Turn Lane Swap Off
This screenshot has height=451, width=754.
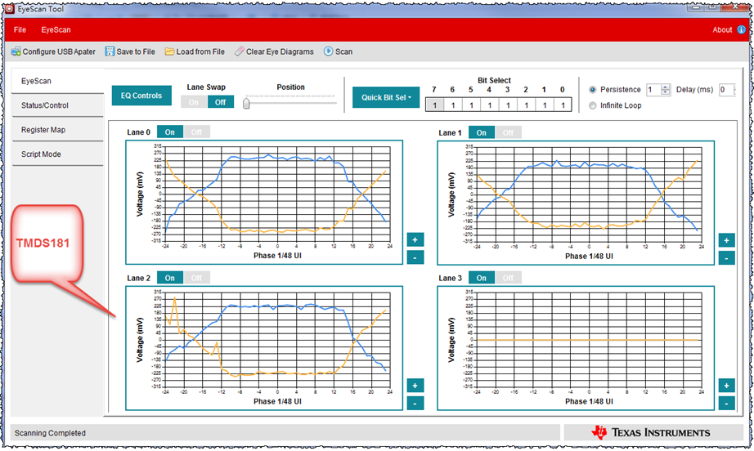(220, 102)
